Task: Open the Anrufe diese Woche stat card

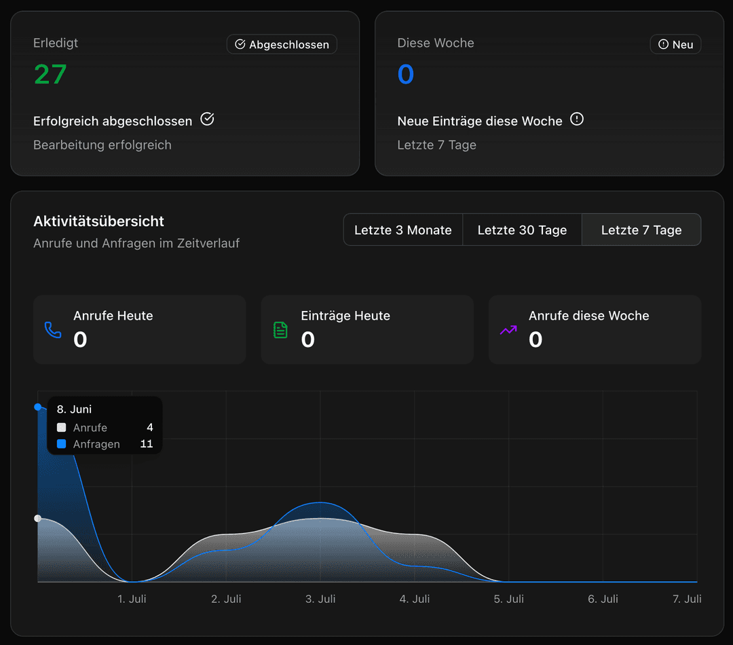Action: coord(595,329)
